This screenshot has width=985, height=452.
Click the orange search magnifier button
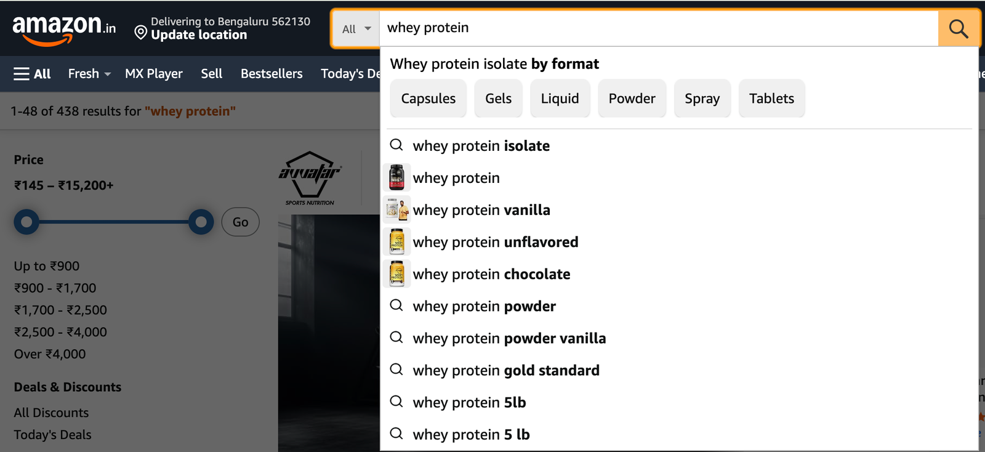click(x=958, y=28)
